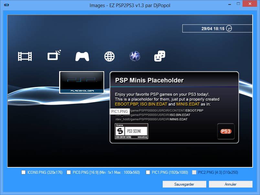Image resolution: width=260 pixels, height=195 pixels.
Task: Open the Network globe icon
Action: click(x=109, y=56)
